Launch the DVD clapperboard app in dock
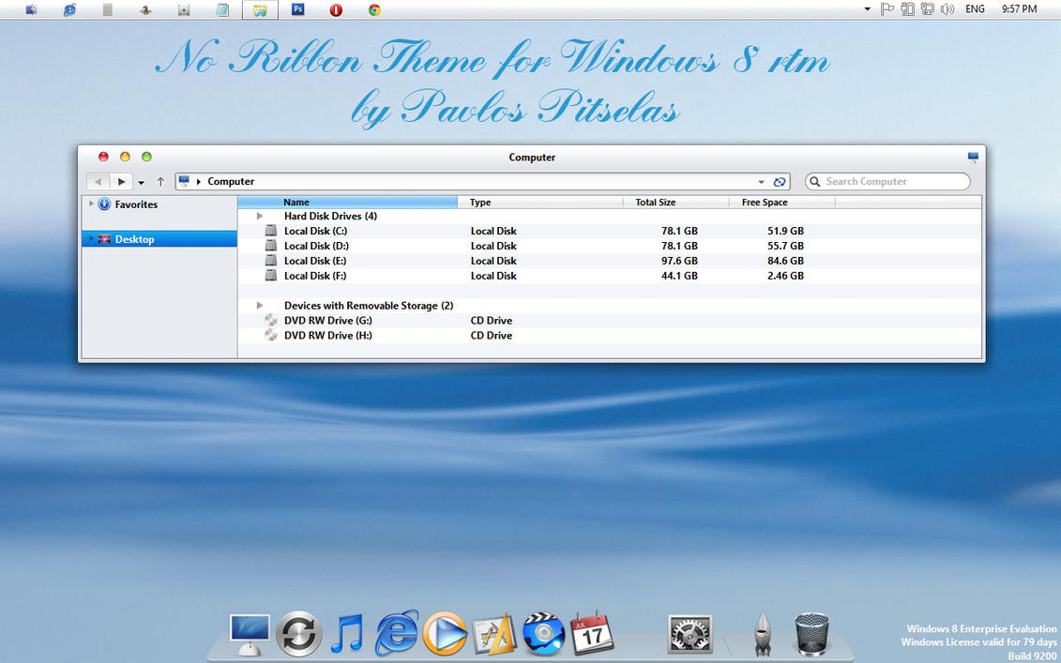 coord(543,633)
